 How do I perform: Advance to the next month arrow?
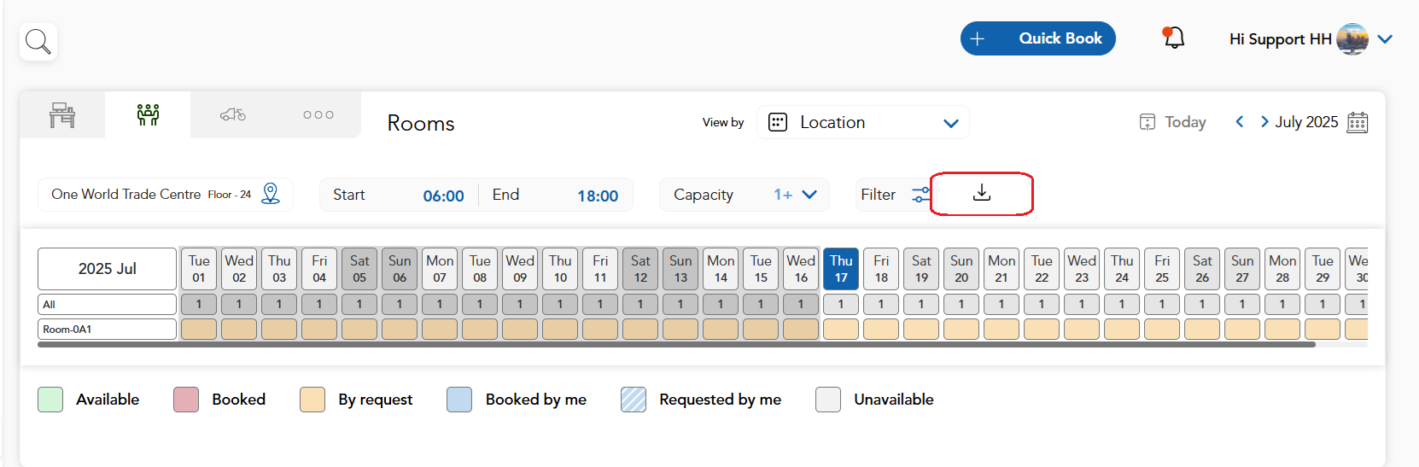pyautogui.click(x=1264, y=122)
